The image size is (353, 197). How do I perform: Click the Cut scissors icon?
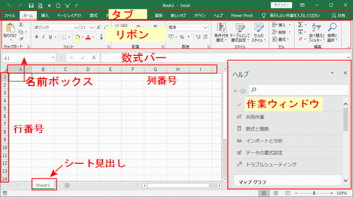coord(21,24)
